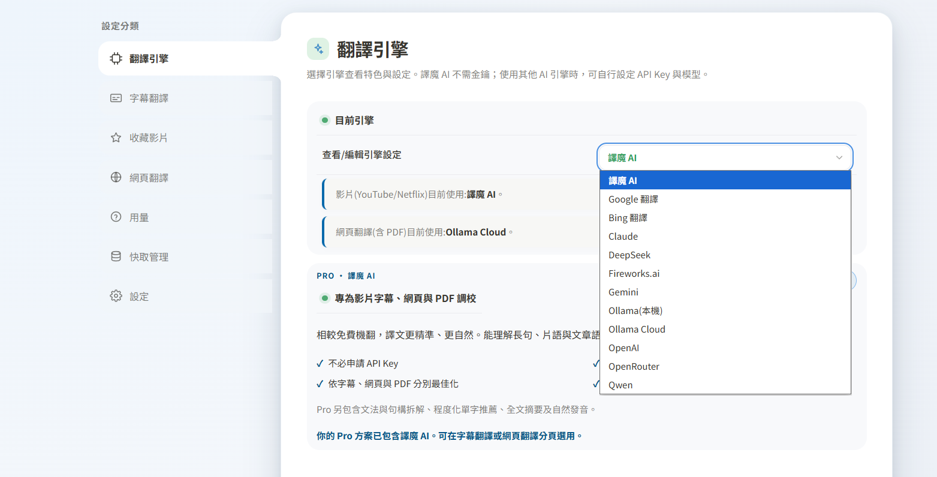937x477 pixels.
Task: Go to the 收藏影片 section
Action: pos(185,138)
